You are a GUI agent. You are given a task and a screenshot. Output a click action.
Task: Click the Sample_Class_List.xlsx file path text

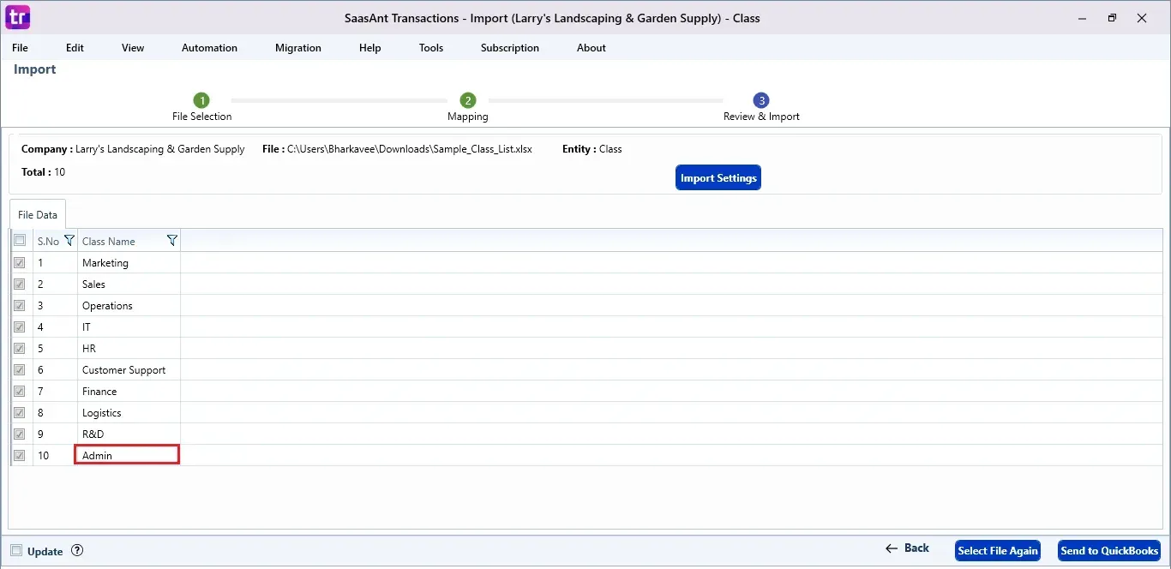pos(410,149)
